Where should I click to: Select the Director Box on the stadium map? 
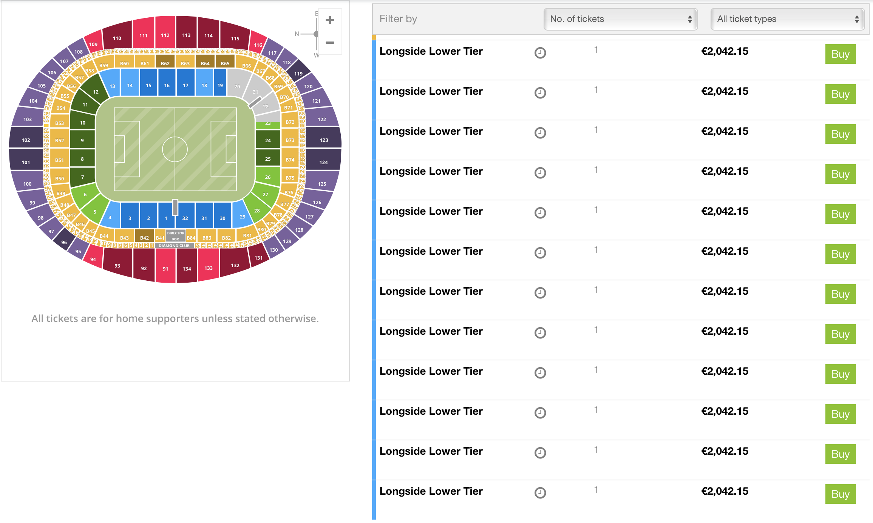(x=176, y=236)
